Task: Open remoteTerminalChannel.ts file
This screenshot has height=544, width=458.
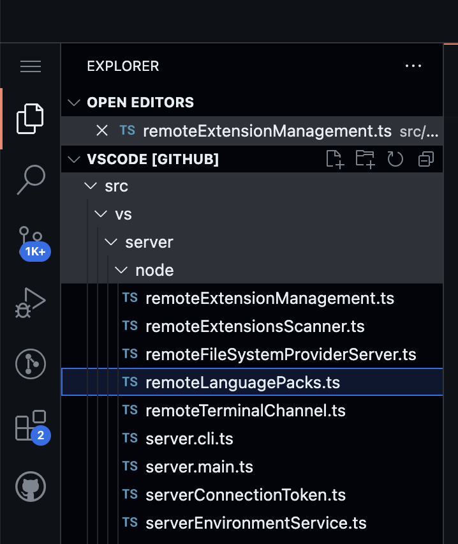Action: point(252,411)
